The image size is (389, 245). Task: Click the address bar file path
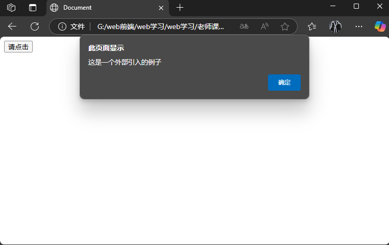tap(160, 26)
